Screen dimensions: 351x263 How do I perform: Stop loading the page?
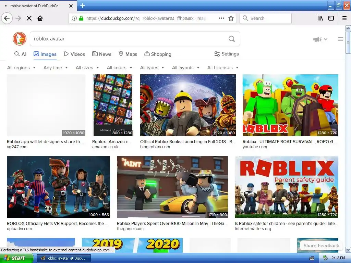(x=29, y=18)
